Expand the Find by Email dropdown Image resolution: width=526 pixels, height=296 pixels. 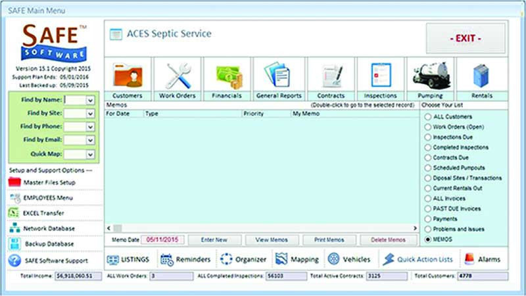[x=90, y=140]
